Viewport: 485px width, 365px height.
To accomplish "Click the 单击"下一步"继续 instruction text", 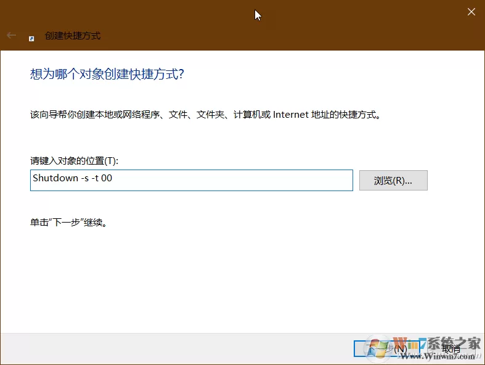I will (68, 223).
